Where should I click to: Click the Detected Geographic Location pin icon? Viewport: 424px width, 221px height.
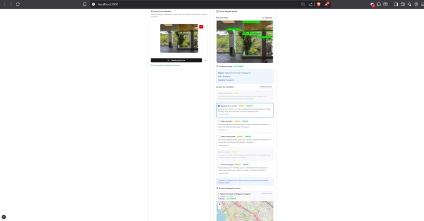217,188
